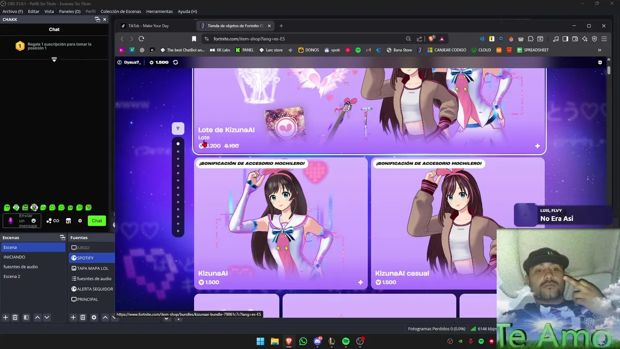Image resolution: width=620 pixels, height=349 pixels.
Task: Open source properties gear in Fuentes
Action: 94,317
